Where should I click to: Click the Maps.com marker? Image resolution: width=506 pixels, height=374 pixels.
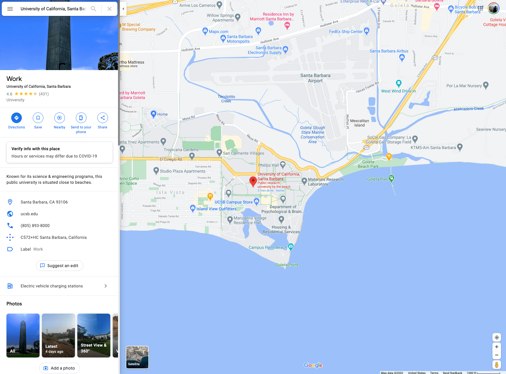(x=205, y=31)
